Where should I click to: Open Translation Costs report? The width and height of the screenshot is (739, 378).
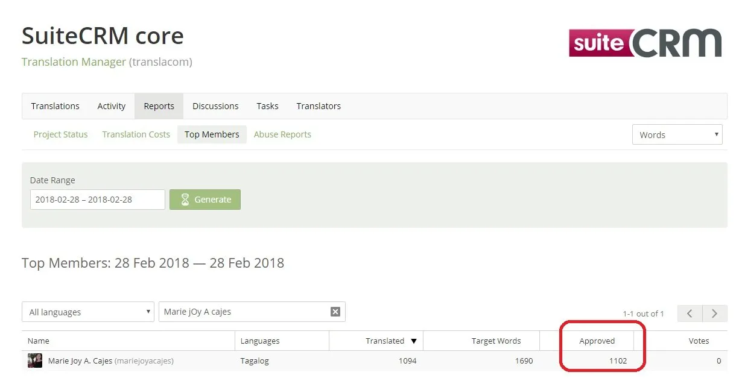[x=136, y=134]
